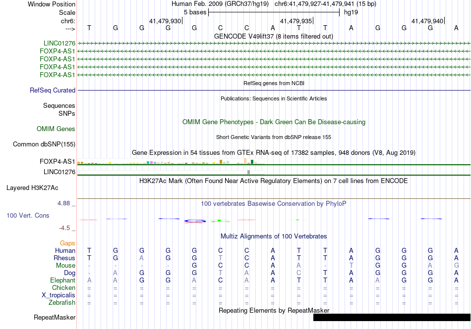
Task: Open the GTEx Gene Expression in 54 tissues title
Action: [274, 153]
